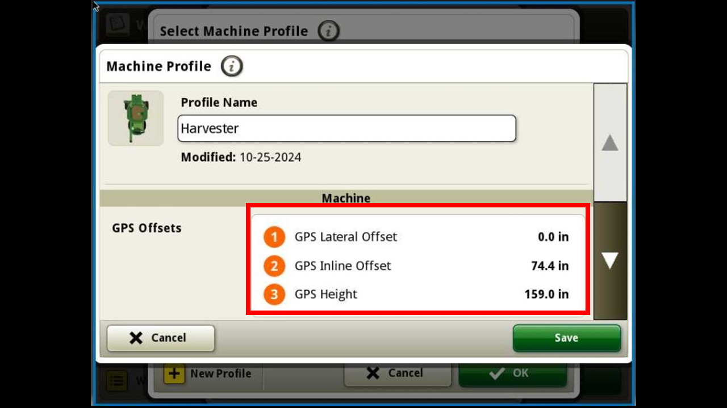Viewport: 727px width, 408px height.
Task: Click the background dialog Cancel button
Action: 398,373
